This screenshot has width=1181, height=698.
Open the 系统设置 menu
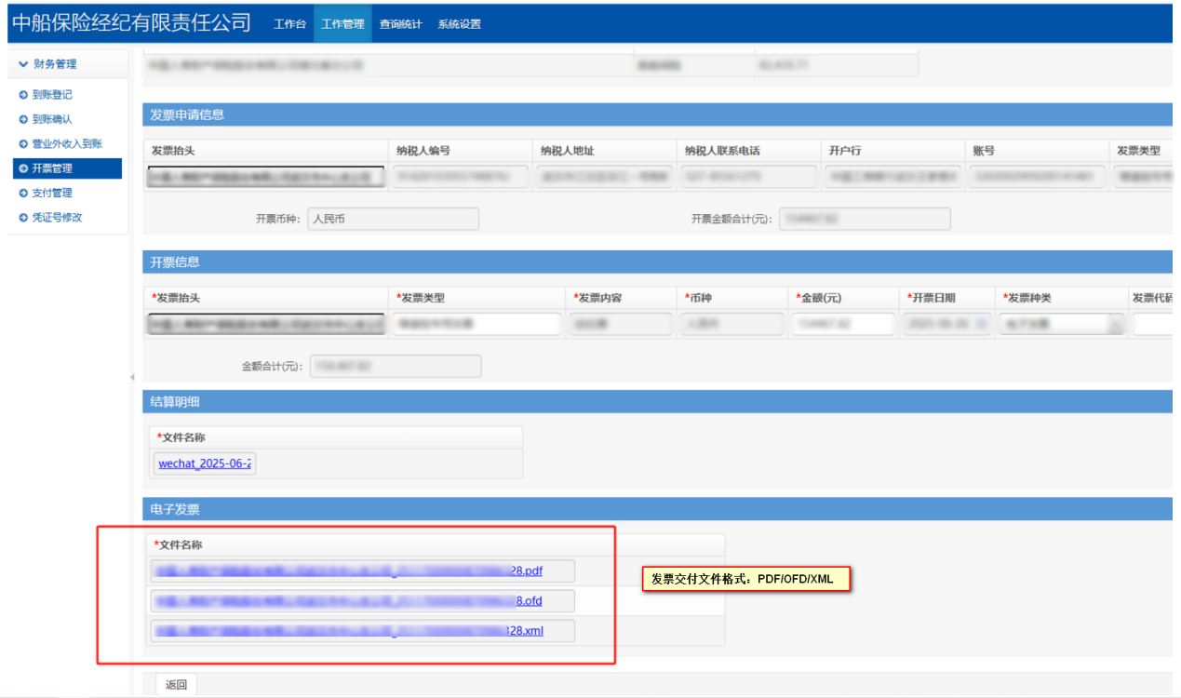click(x=459, y=24)
